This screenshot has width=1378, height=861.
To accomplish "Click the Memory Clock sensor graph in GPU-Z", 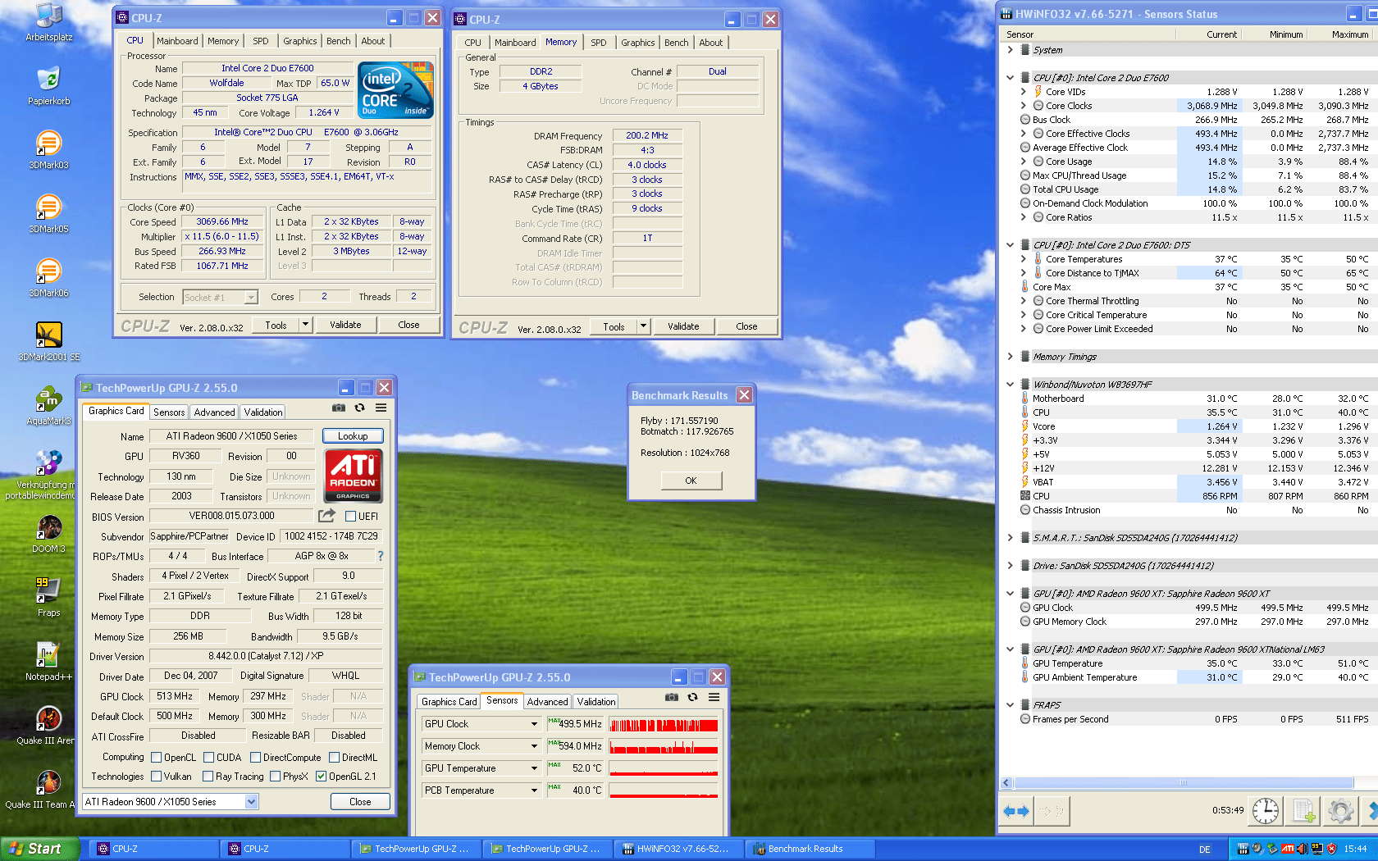I will (664, 746).
